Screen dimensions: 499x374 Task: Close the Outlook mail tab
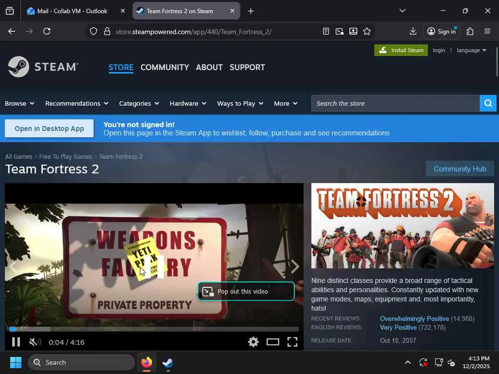(x=123, y=11)
